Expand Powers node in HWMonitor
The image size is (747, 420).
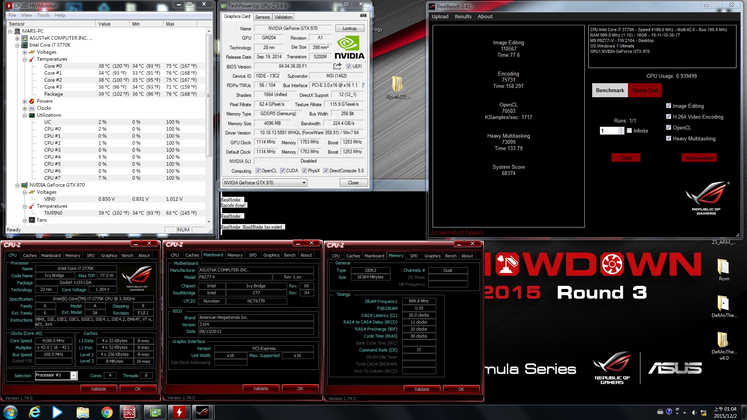[25, 101]
